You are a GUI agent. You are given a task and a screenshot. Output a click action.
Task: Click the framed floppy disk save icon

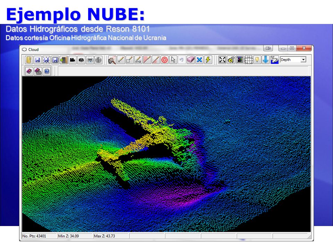click(x=55, y=60)
